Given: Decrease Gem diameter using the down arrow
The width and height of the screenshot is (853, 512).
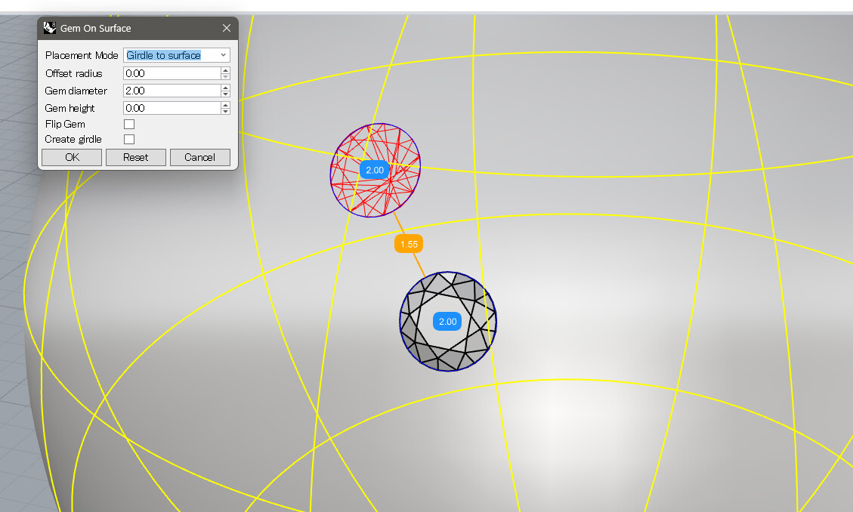Looking at the screenshot, I should coord(225,94).
